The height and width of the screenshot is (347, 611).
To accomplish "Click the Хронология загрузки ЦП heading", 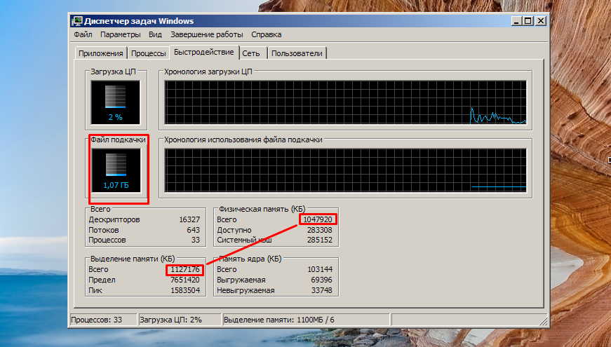I will 208,72.
